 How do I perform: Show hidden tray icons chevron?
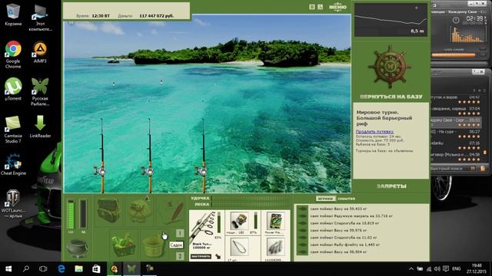pos(411,269)
